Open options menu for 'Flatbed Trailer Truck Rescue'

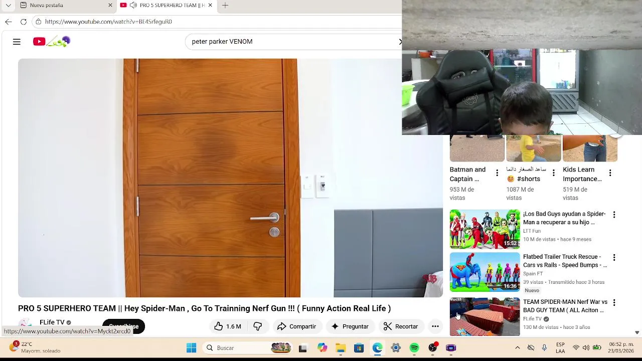(614, 257)
